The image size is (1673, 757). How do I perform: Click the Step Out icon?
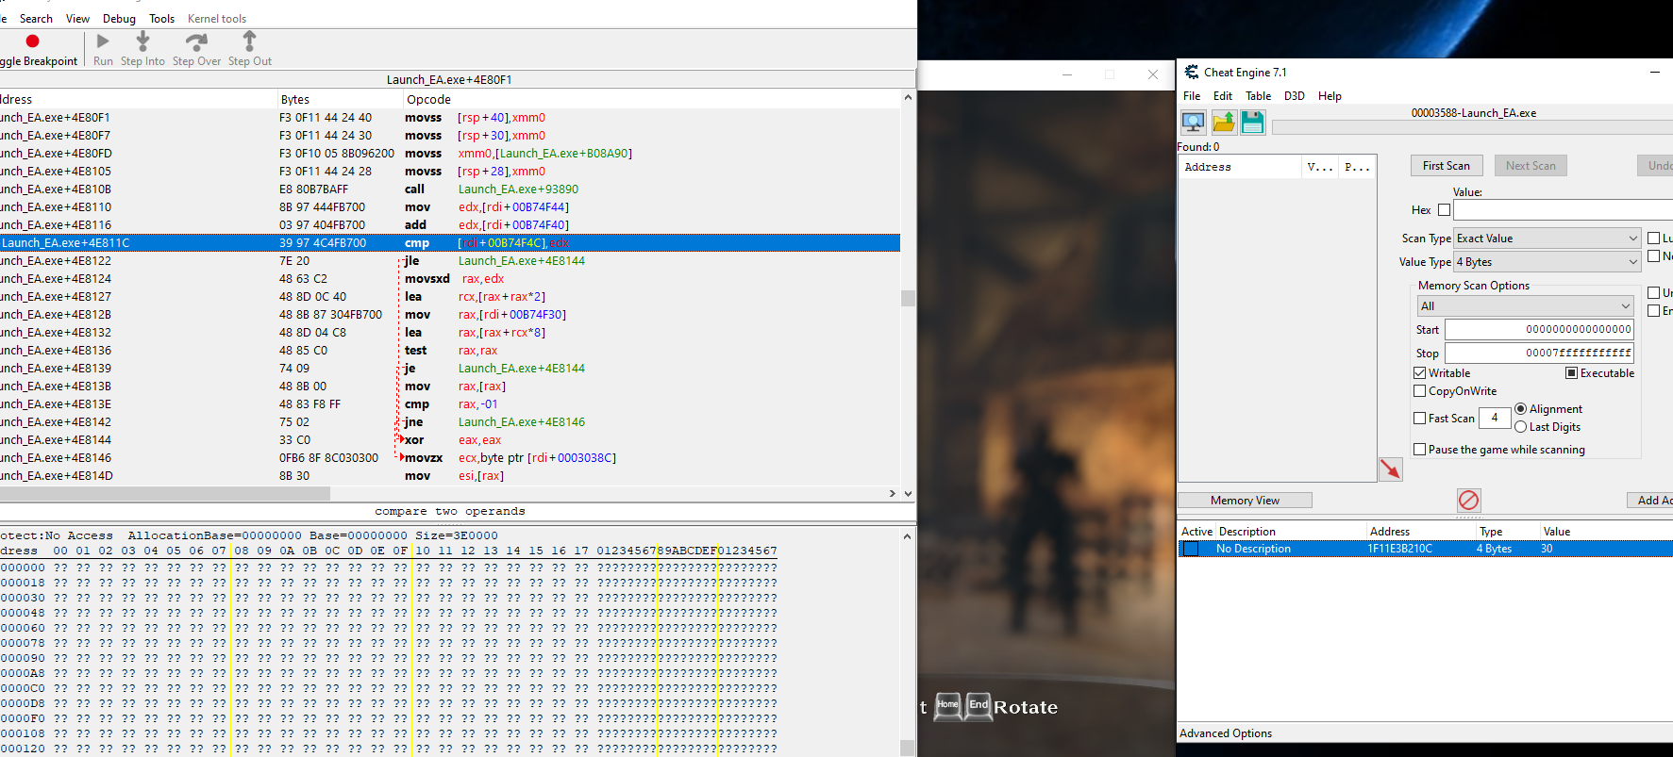pos(249,41)
